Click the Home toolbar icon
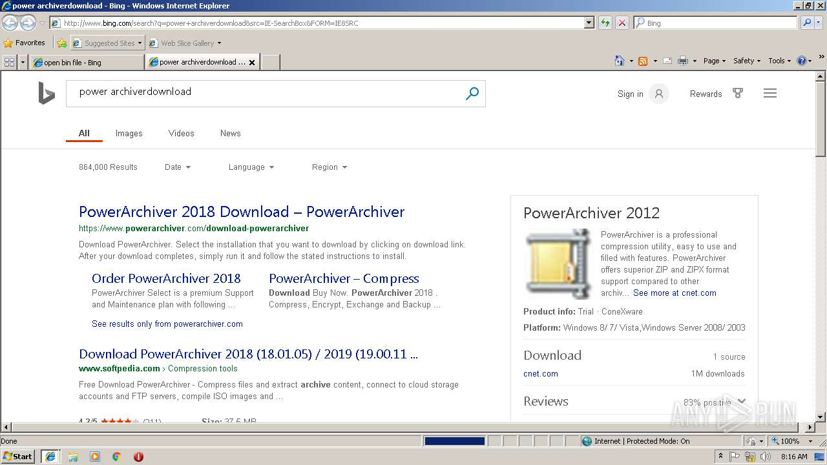827x465 pixels. (x=620, y=61)
